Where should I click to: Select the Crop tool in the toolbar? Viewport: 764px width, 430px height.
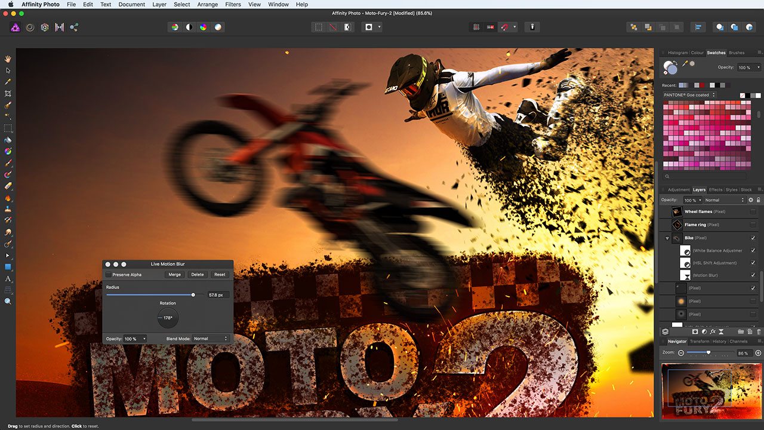pos(8,94)
